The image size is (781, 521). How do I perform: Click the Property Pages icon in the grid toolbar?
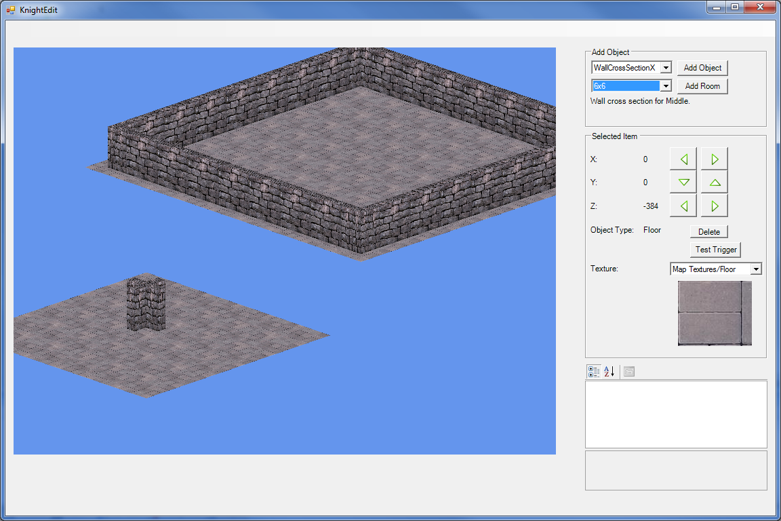(628, 371)
